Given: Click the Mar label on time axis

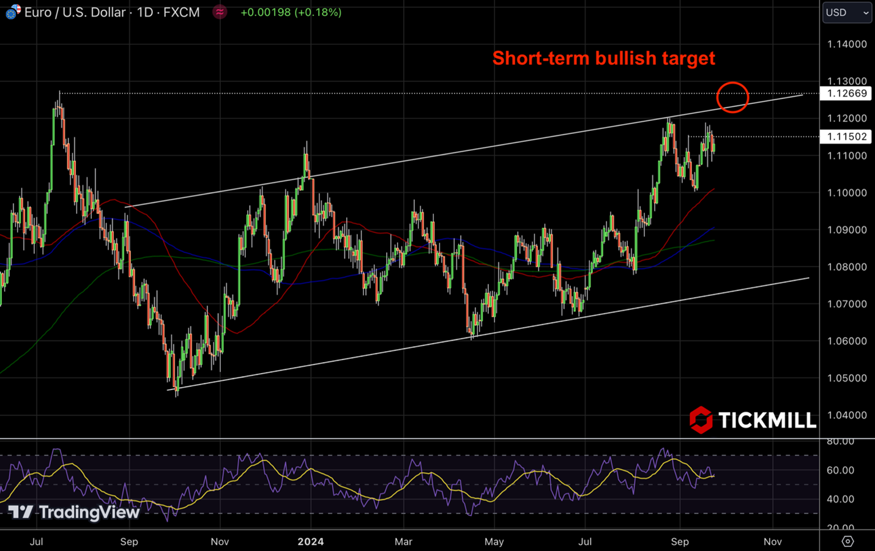Looking at the screenshot, I should point(403,542).
